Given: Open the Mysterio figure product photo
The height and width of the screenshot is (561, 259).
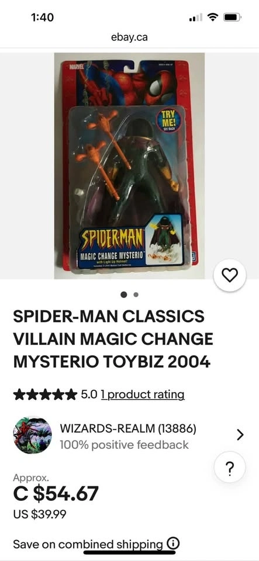Looking at the screenshot, I should (x=129, y=165).
